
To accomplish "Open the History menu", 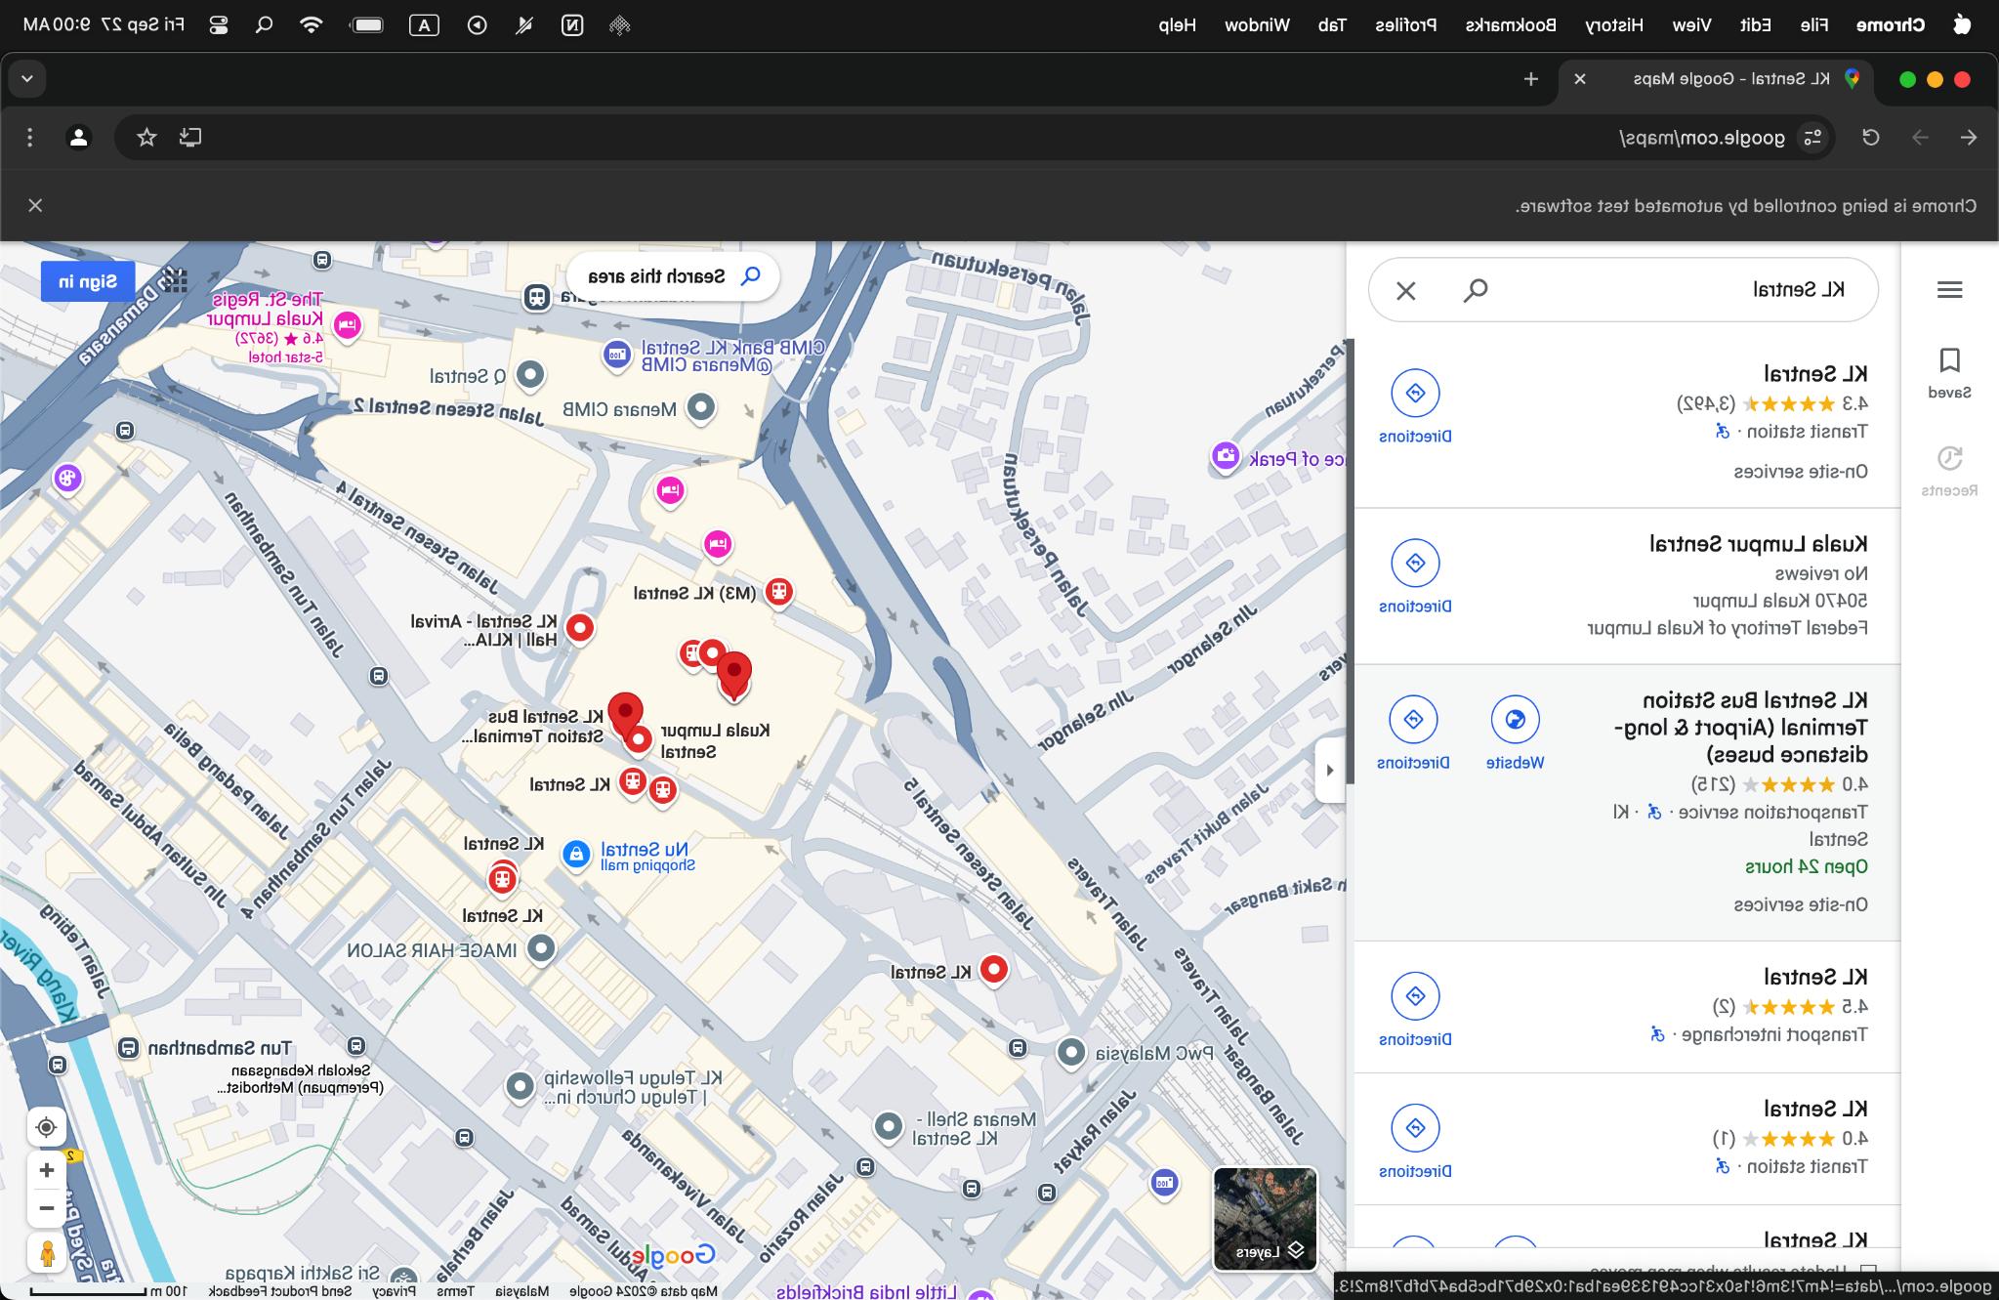I will click(x=1613, y=25).
